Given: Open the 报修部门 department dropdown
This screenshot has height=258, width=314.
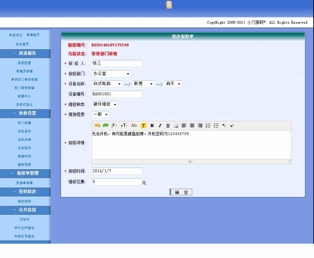Looking at the screenshot, I should click(111, 73).
